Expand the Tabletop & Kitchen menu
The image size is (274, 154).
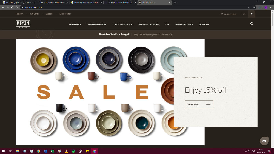pos(97,24)
